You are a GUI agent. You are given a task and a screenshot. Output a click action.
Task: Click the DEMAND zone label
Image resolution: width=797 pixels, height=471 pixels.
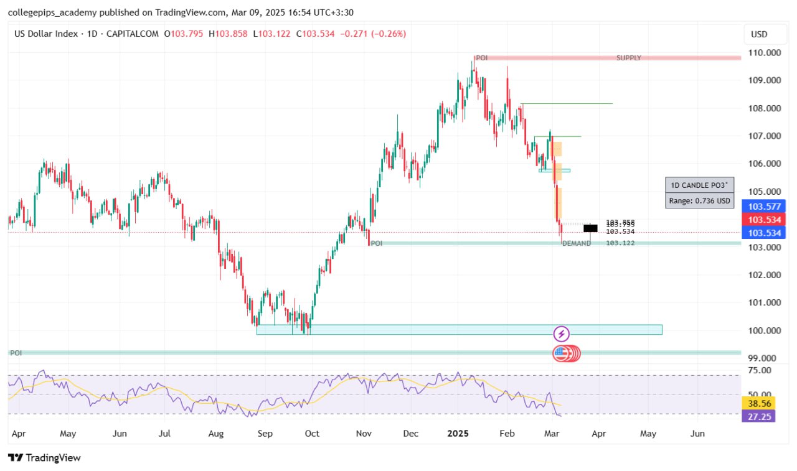tap(577, 244)
